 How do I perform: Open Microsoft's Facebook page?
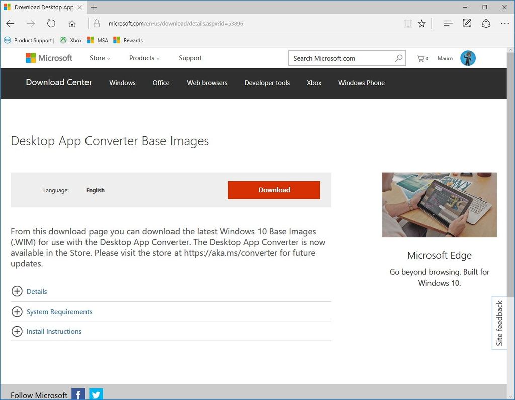(78, 394)
